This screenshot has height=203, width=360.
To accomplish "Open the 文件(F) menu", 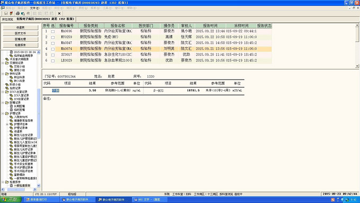I will pos(34,8).
